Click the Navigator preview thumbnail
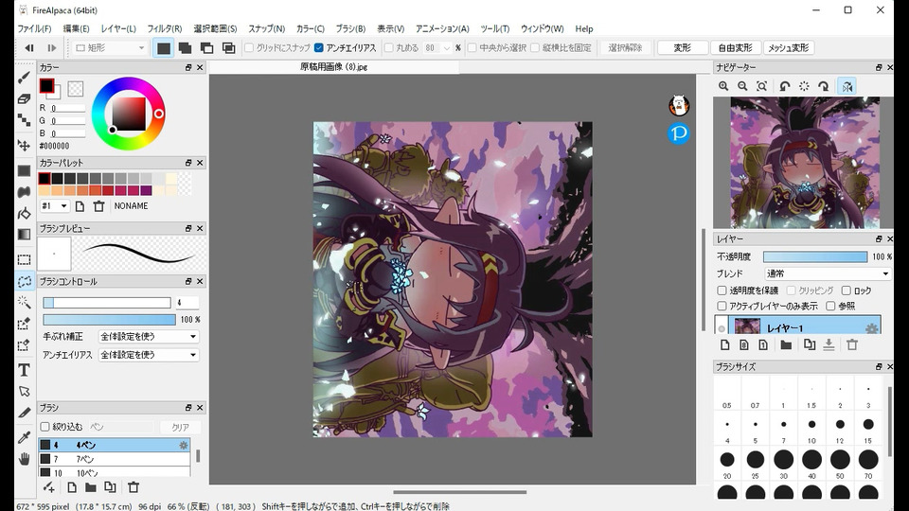The width and height of the screenshot is (909, 511). point(805,163)
